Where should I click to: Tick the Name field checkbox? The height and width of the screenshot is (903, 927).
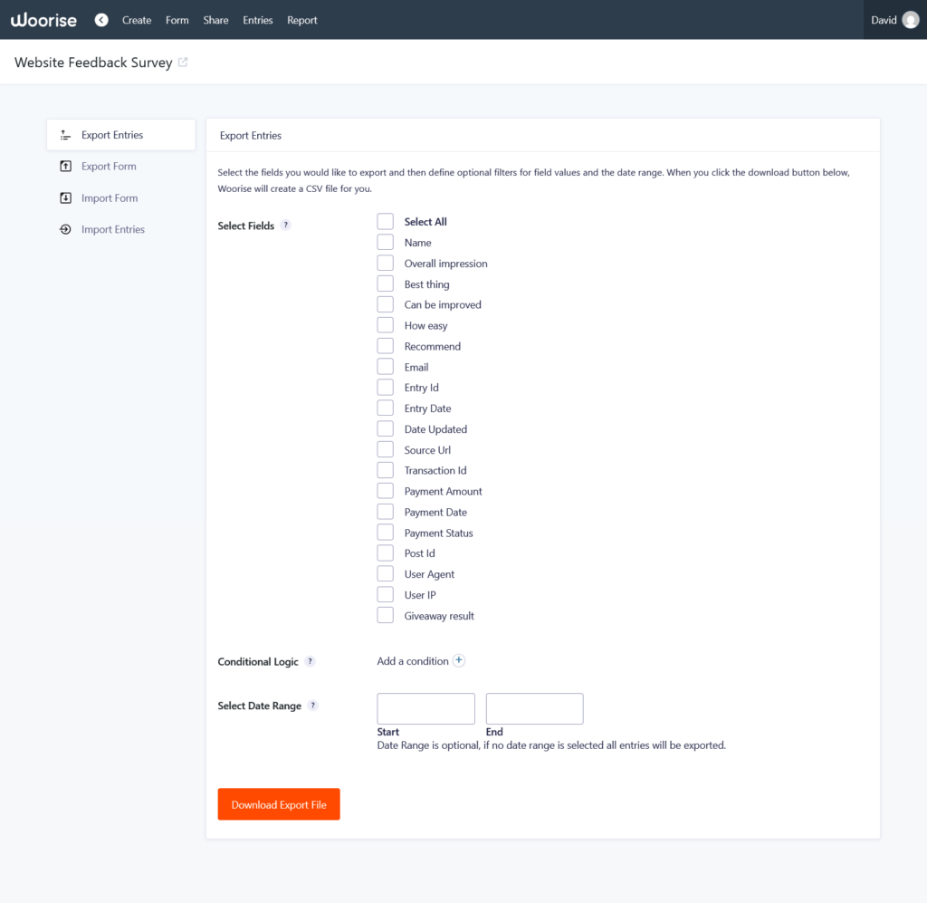click(x=386, y=243)
